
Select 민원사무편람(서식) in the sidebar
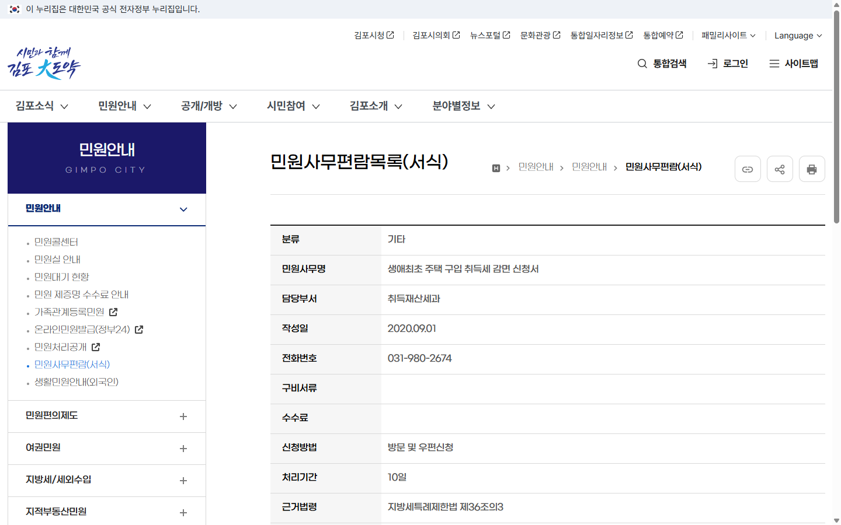point(72,365)
